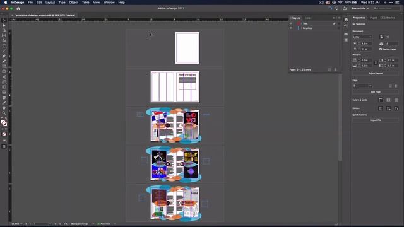Go to the next page in status bar

coord(55,224)
